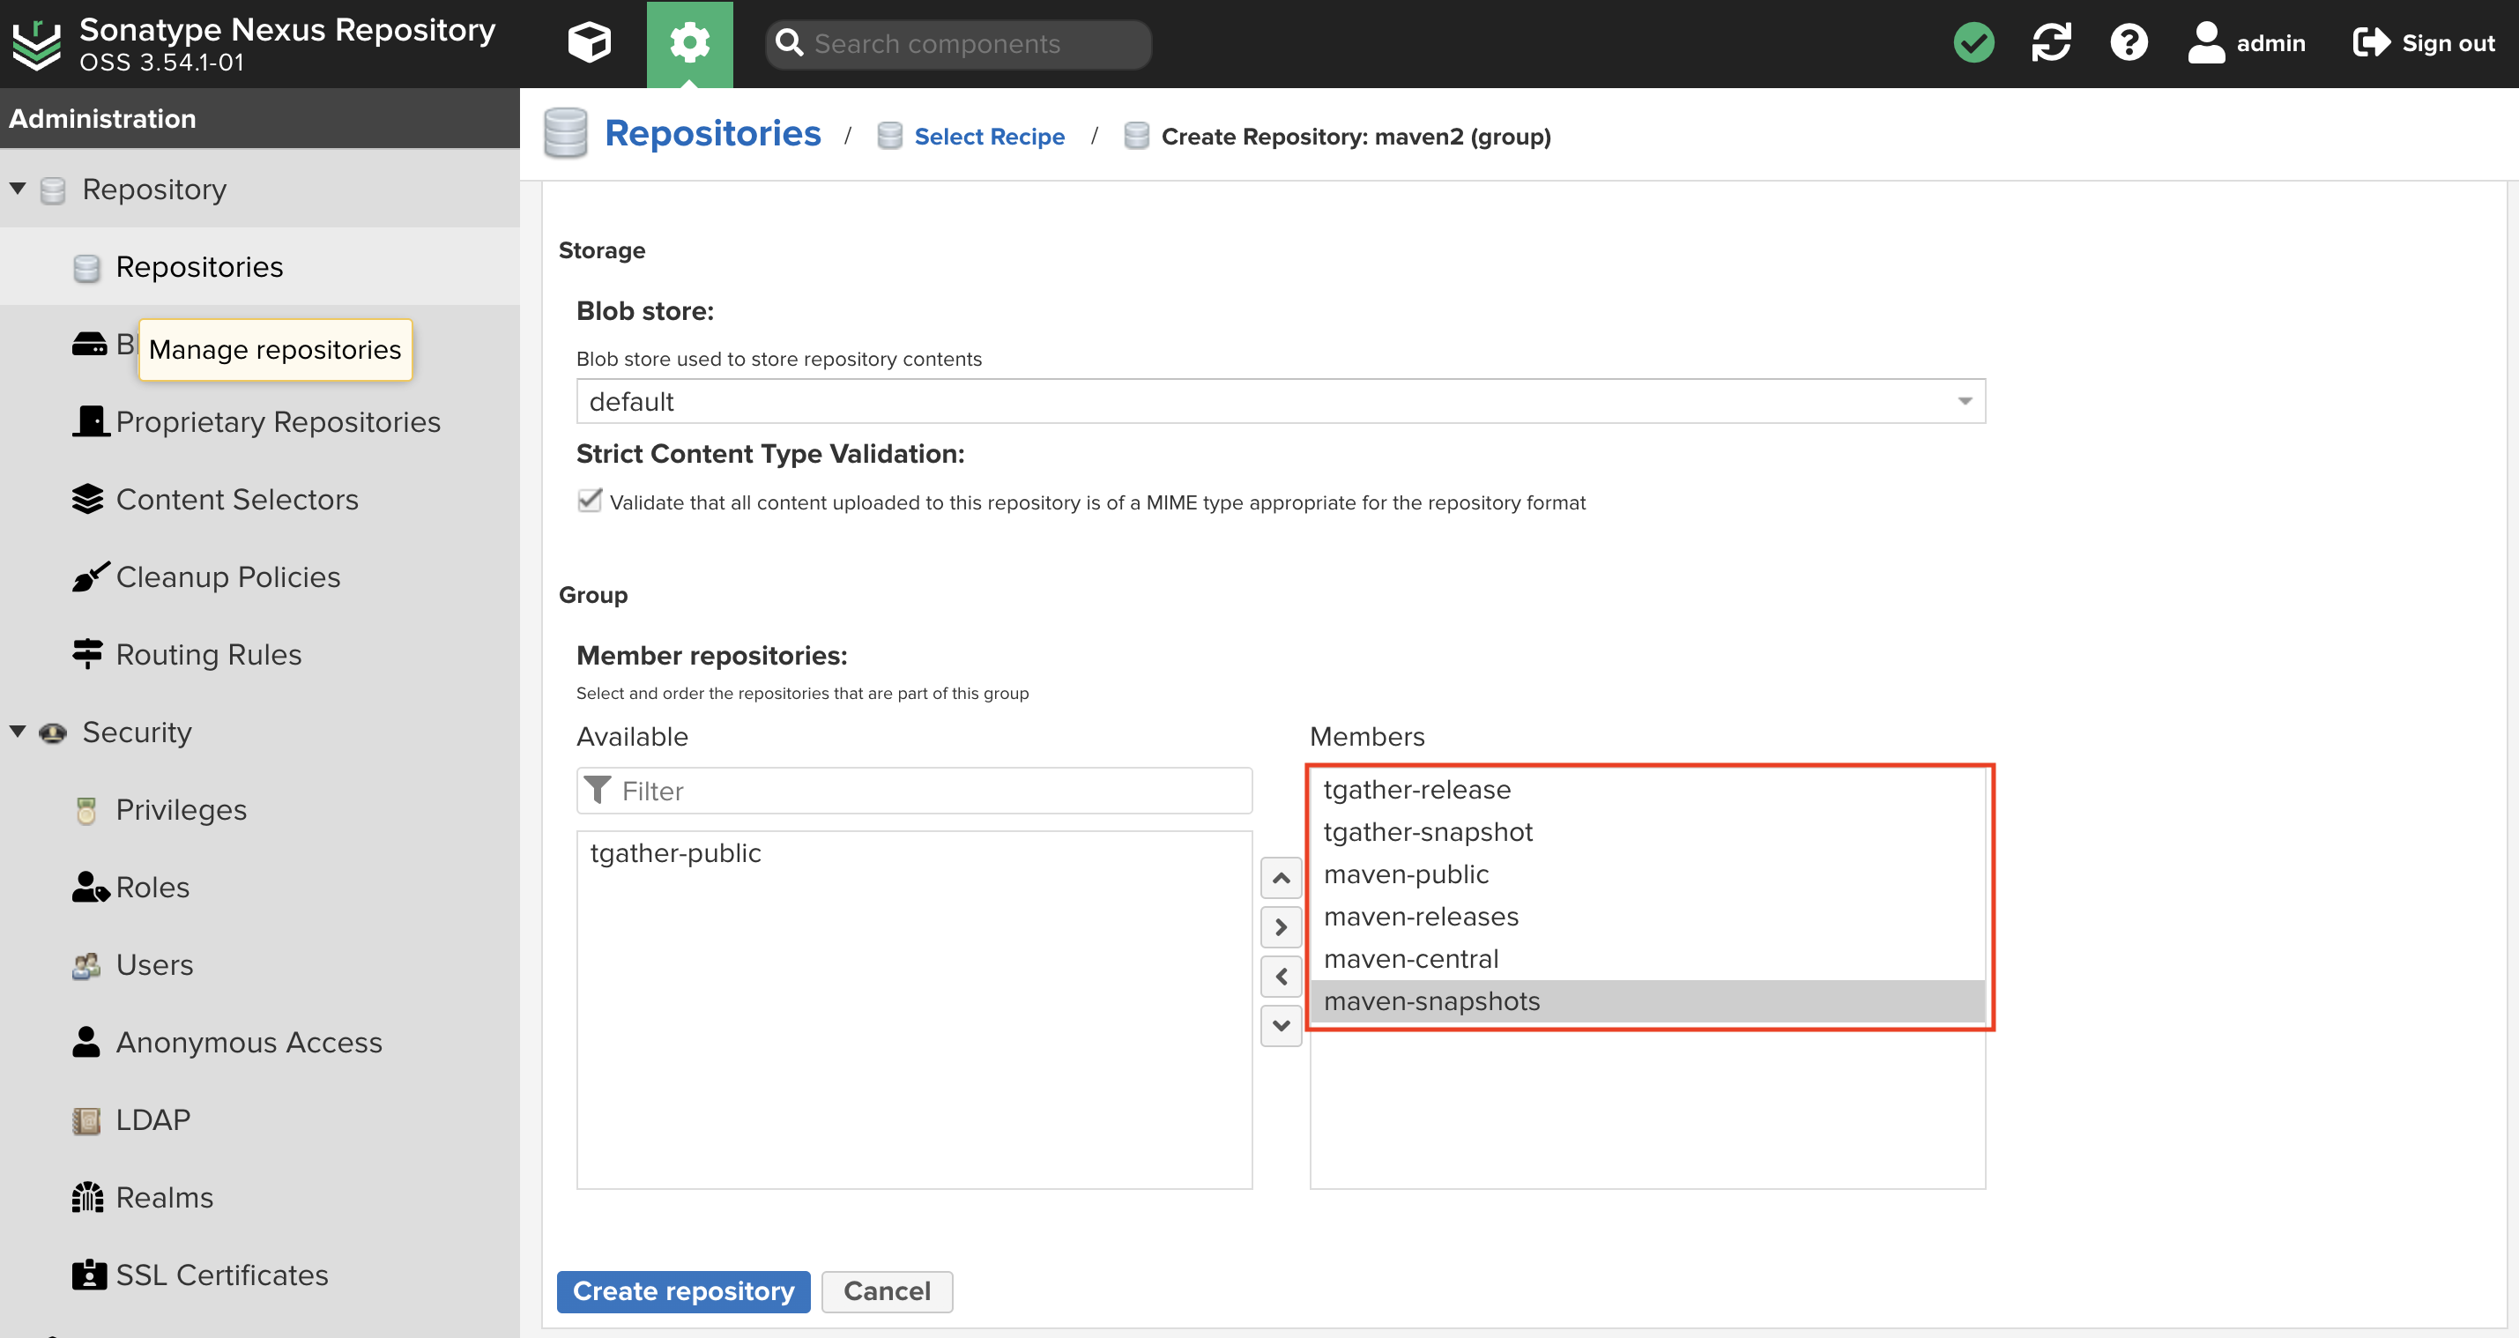The height and width of the screenshot is (1338, 2519).
Task: Open Realms configuration
Action: (x=164, y=1197)
